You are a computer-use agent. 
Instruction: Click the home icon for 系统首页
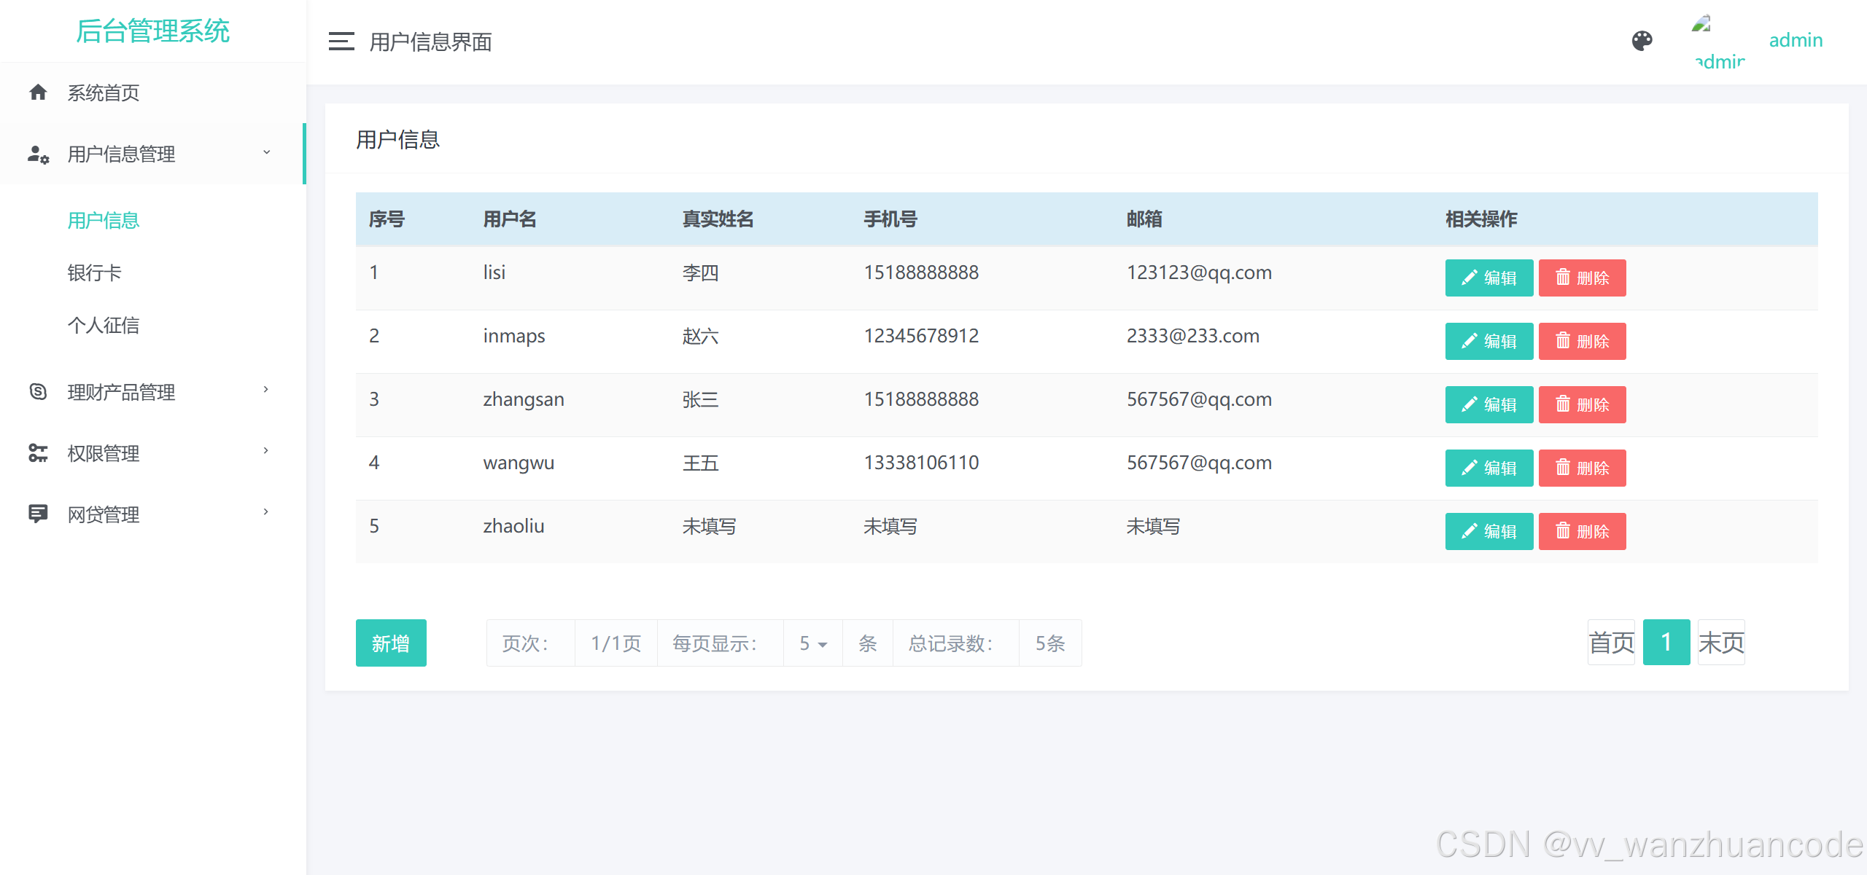pos(38,93)
